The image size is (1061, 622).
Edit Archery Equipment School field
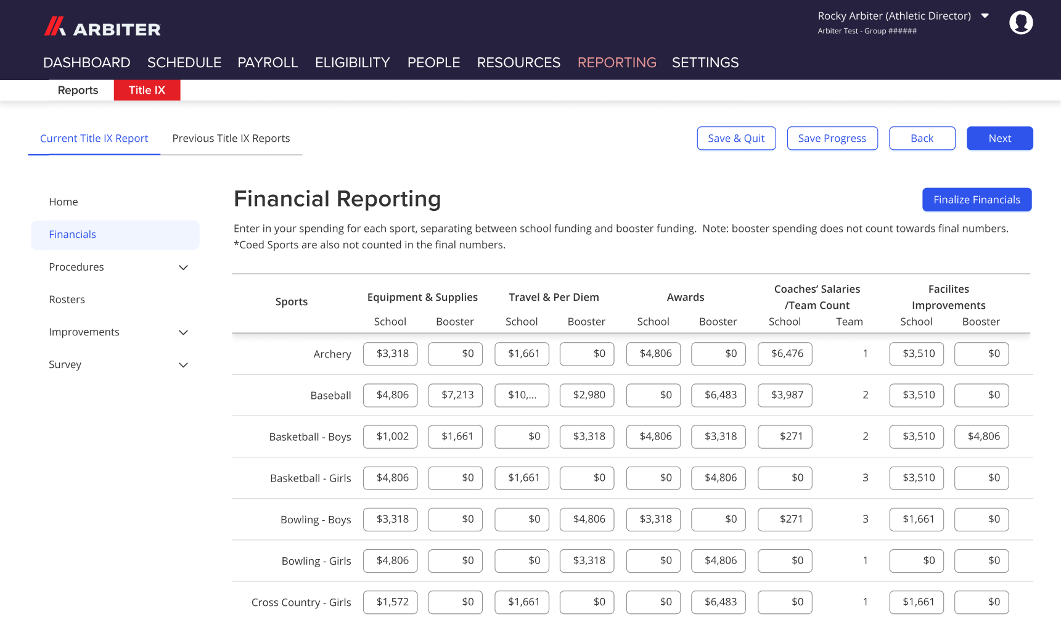point(390,354)
